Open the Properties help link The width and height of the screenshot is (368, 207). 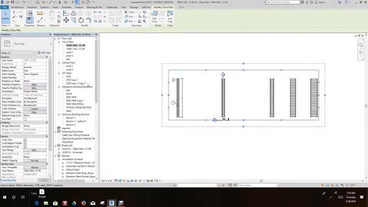(8, 180)
